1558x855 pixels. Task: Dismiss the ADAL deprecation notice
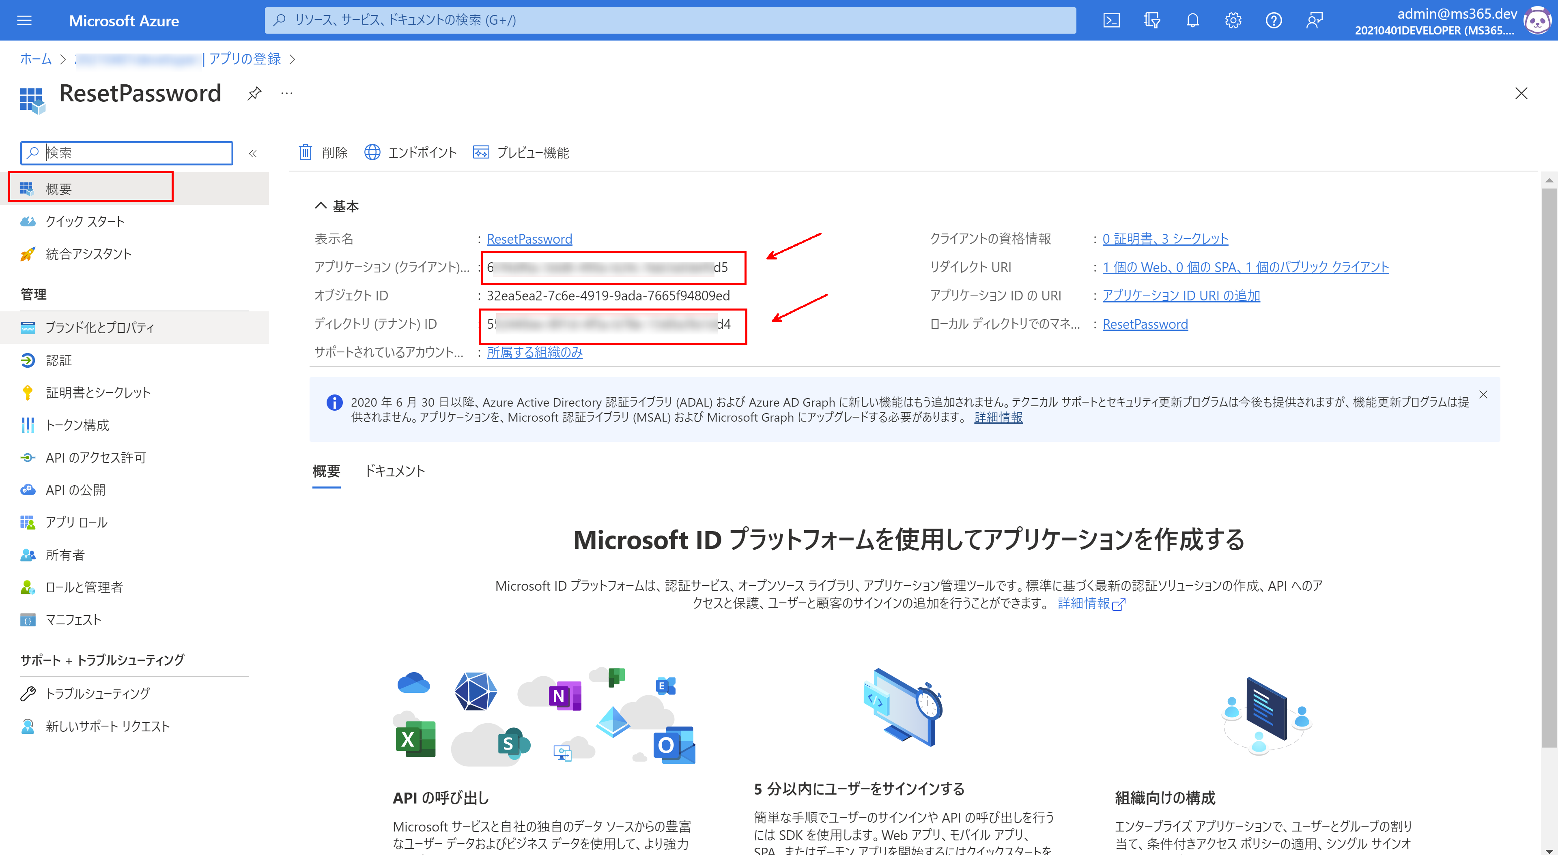click(1483, 394)
